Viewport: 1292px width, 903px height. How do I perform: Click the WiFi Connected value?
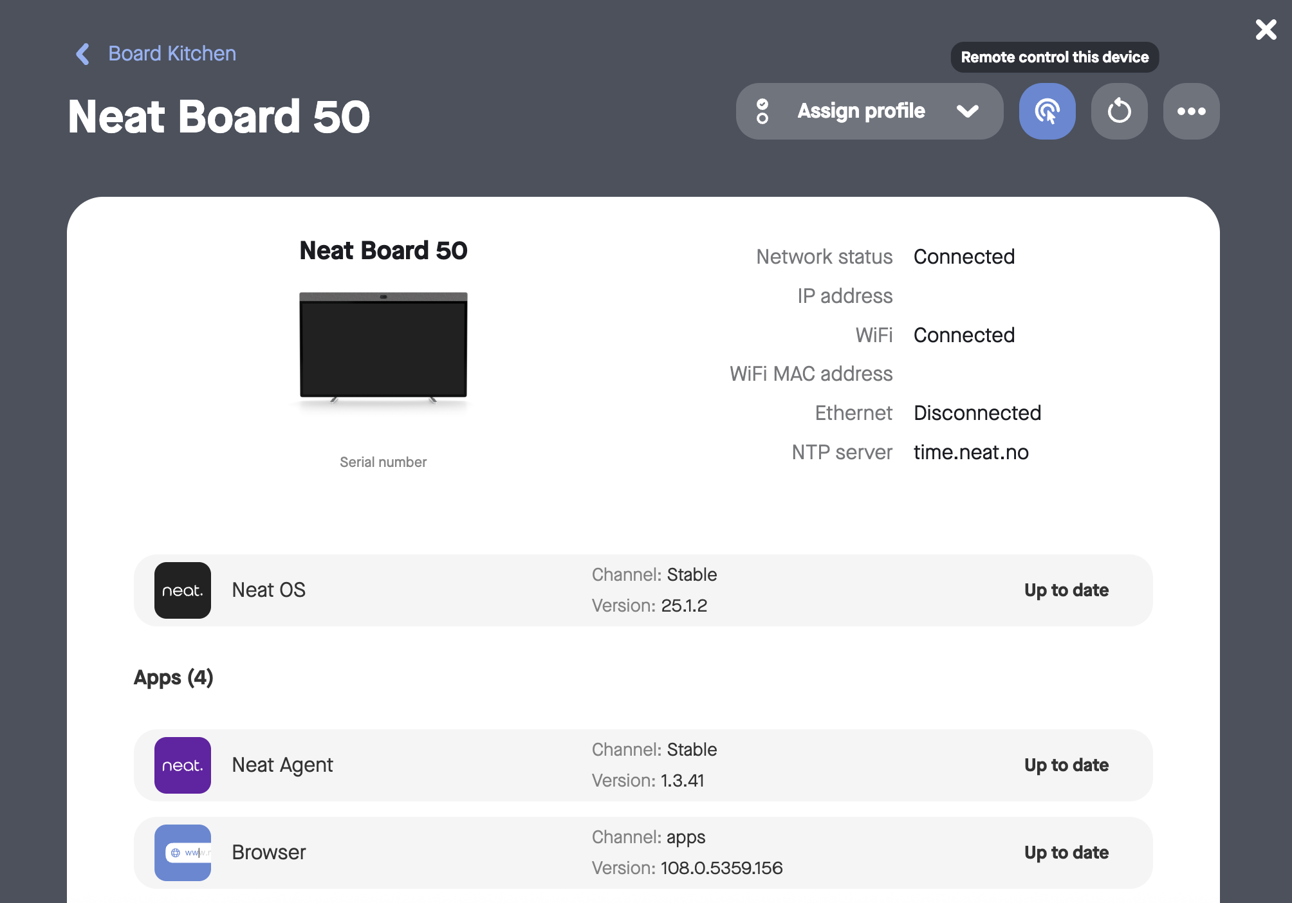964,335
